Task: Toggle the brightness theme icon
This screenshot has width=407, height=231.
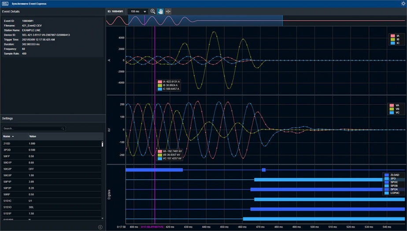Action: tap(403, 3)
